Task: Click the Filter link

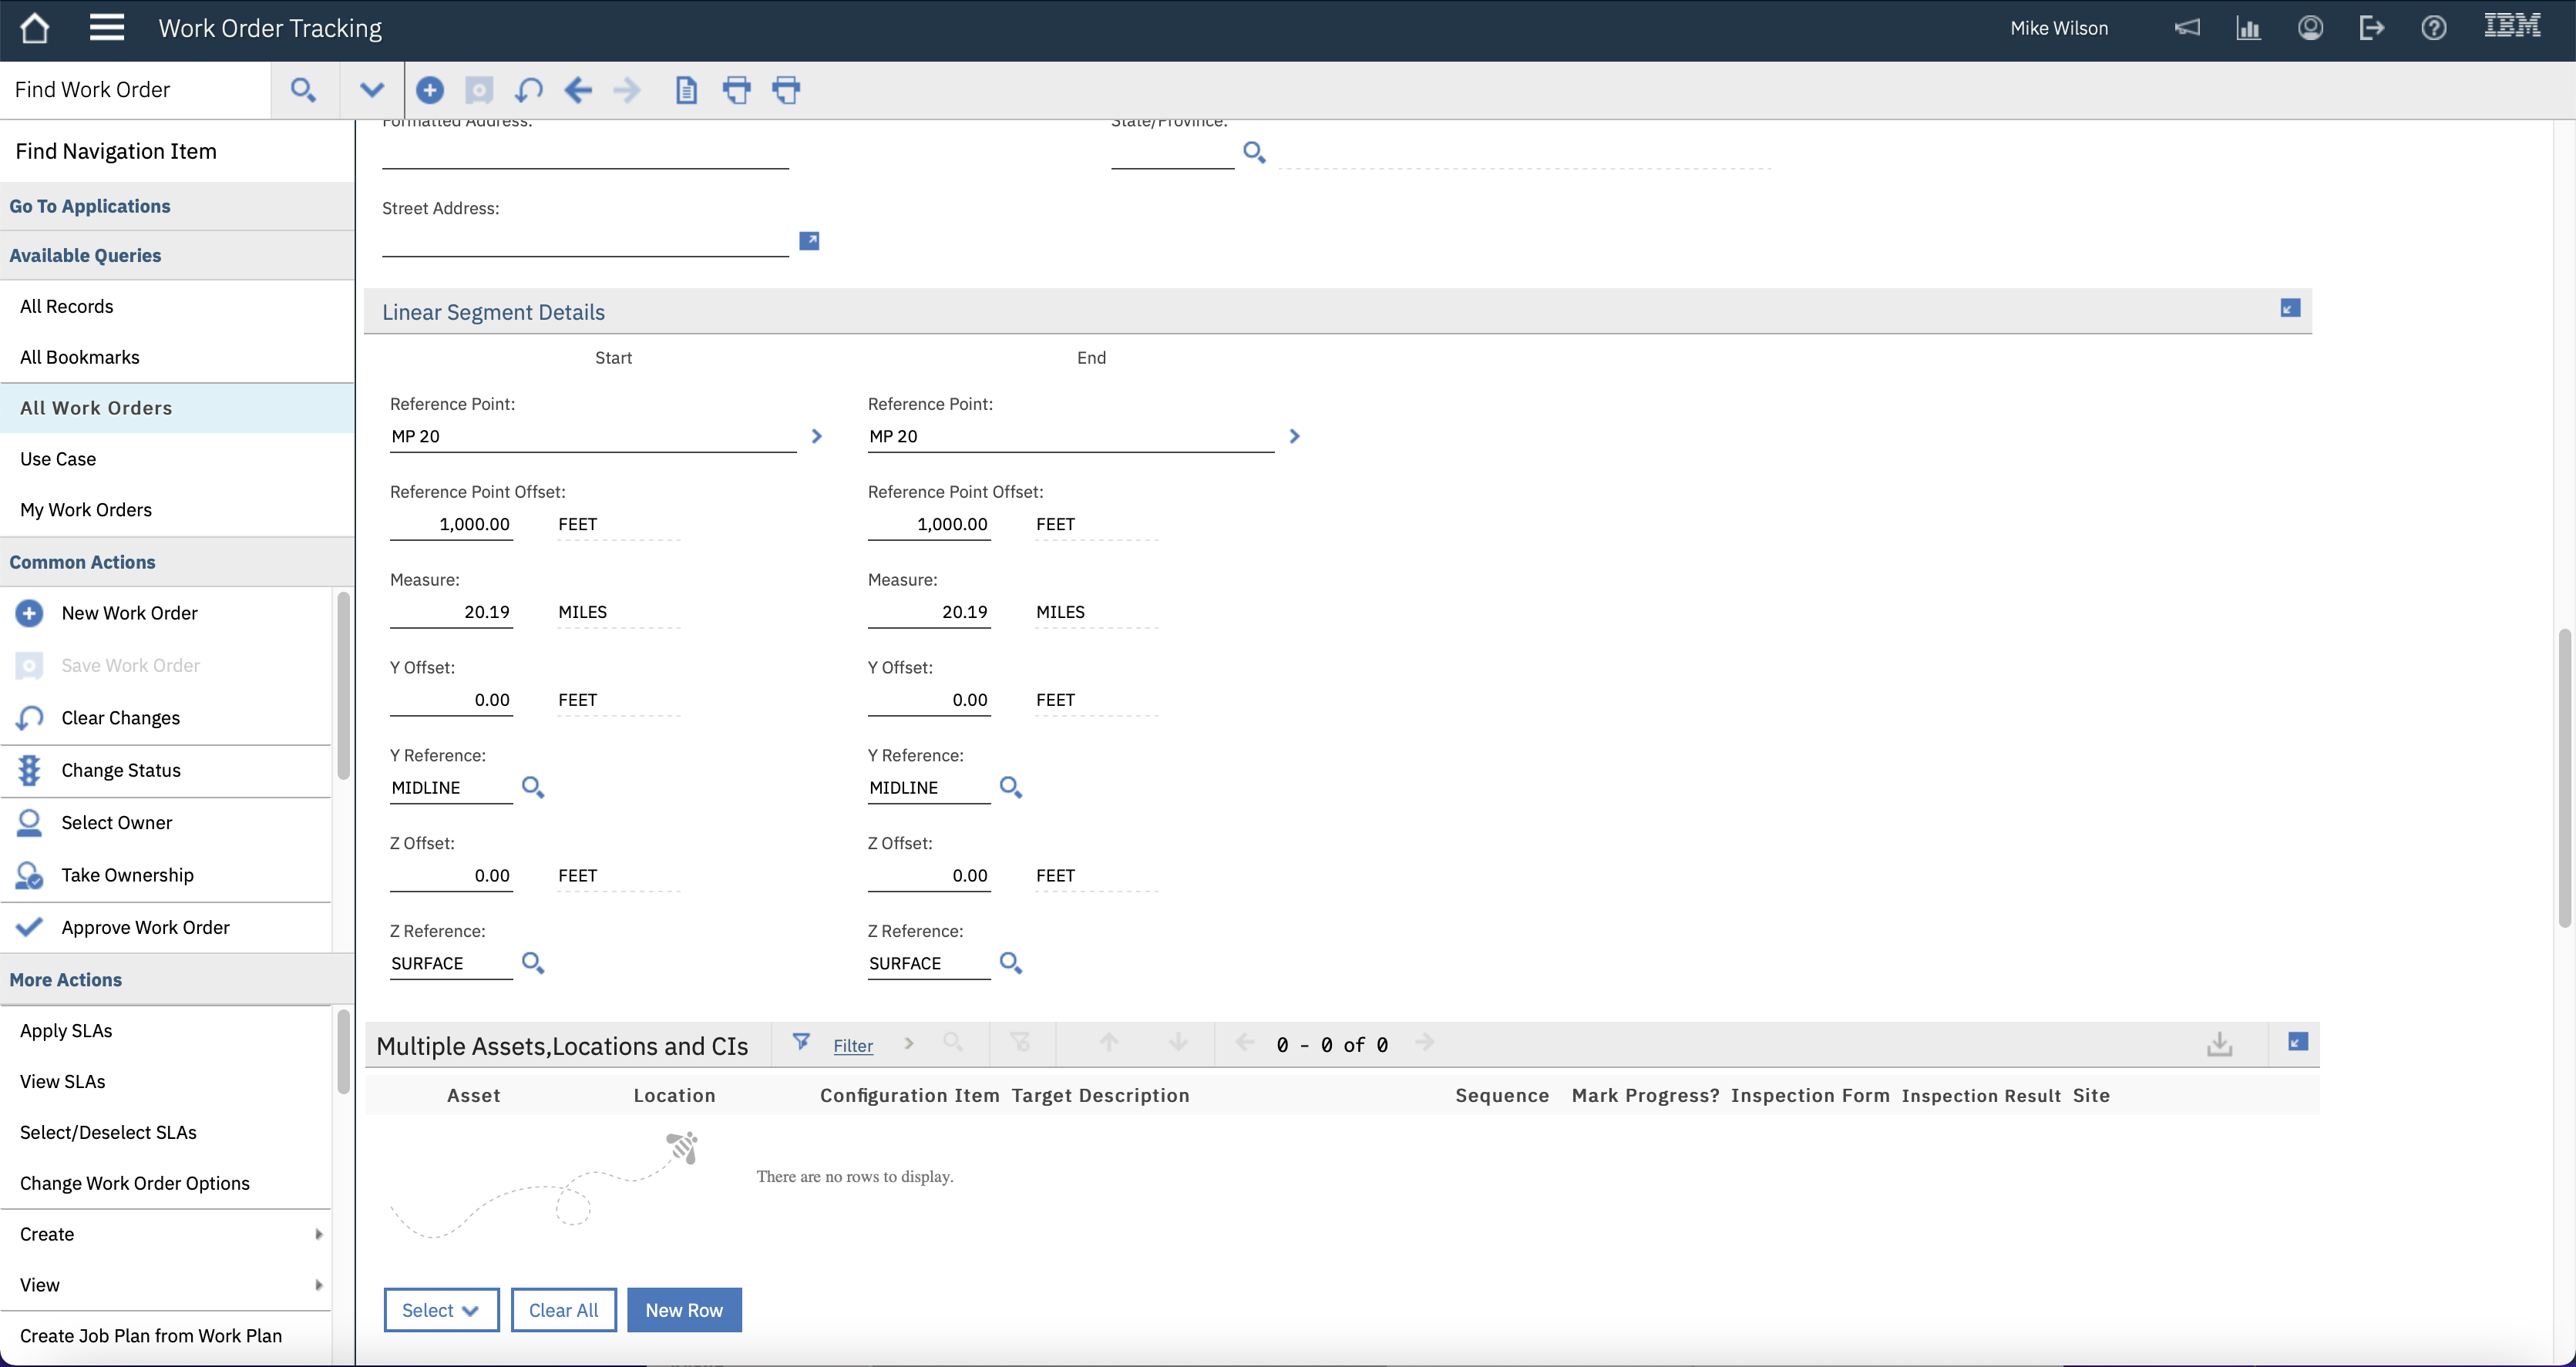Action: point(852,1045)
